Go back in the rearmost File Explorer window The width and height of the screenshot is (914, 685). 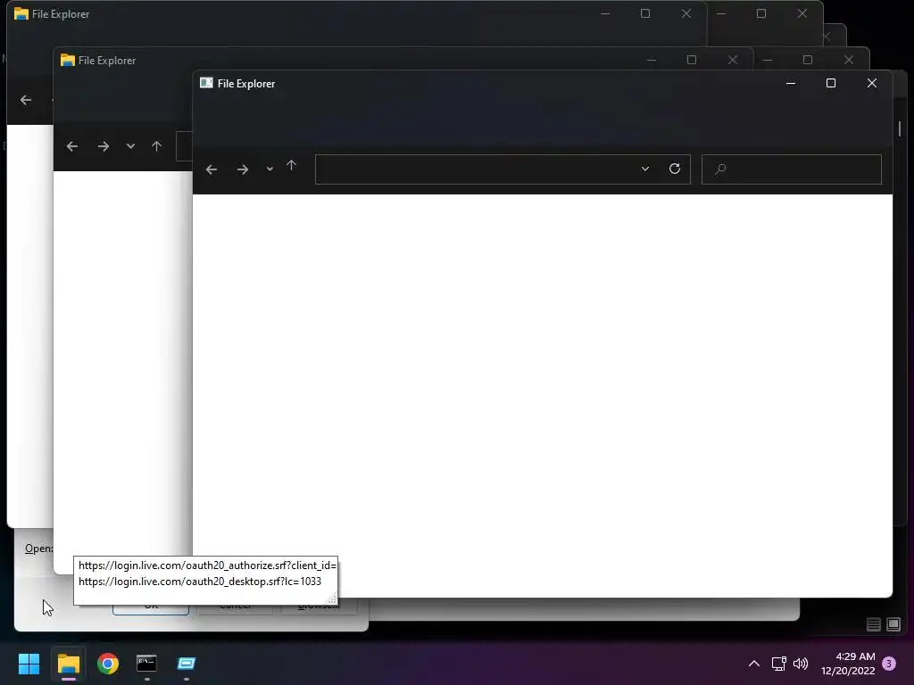coord(26,100)
